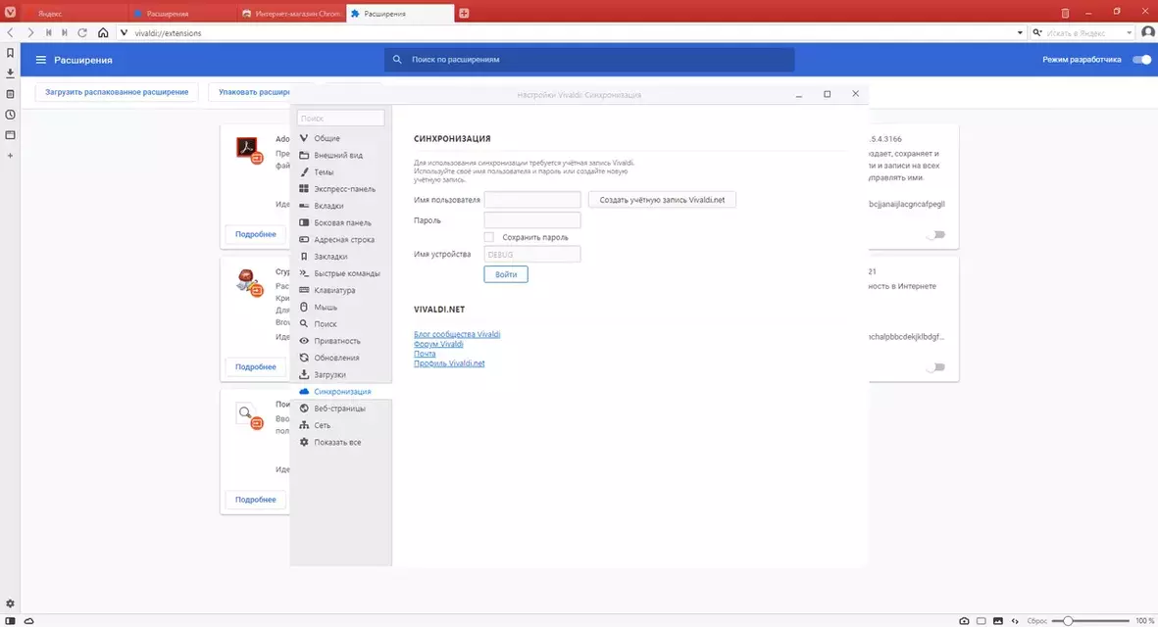Click the Сброс zoom reset button
Image resolution: width=1158 pixels, height=627 pixels.
(1036, 621)
